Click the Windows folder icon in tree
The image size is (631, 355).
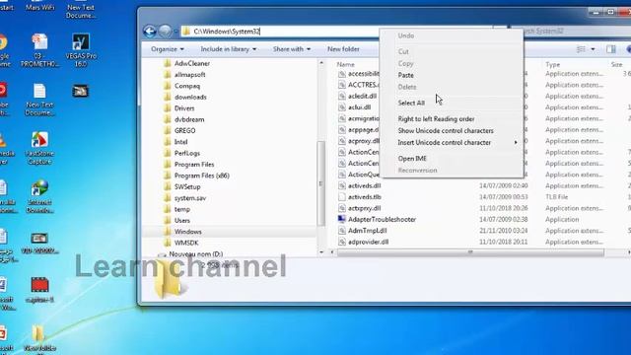(x=168, y=232)
